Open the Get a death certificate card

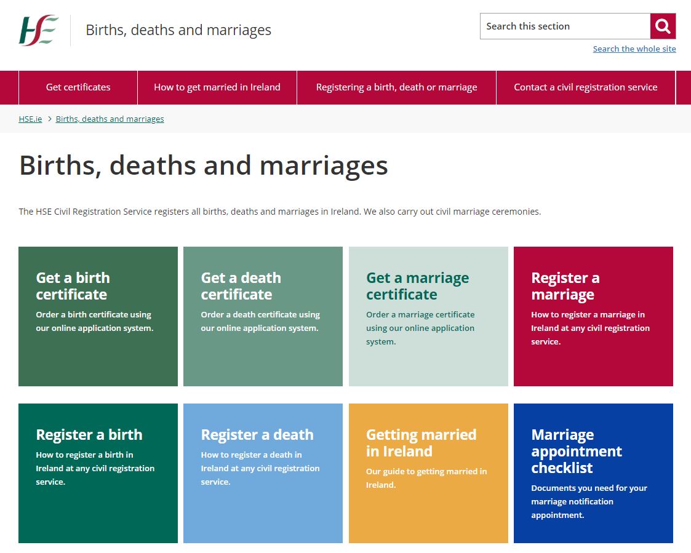[263, 316]
